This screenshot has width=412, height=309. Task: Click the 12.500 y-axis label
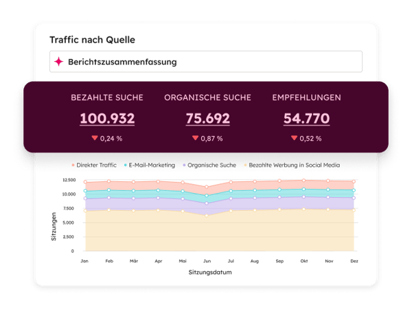tap(69, 180)
